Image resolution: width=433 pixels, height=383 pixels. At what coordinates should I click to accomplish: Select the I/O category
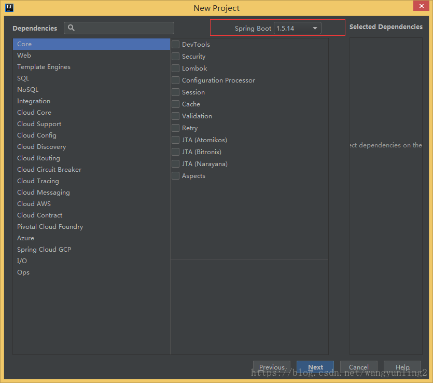pyautogui.click(x=91, y=261)
